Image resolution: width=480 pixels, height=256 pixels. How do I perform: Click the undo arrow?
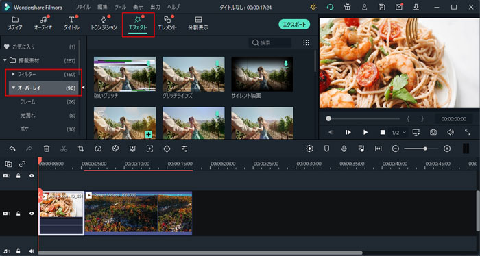(x=12, y=149)
